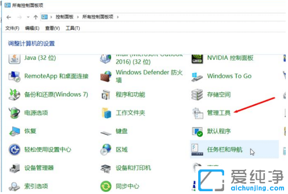
Task: Click the 任务栏和导航 icon
Action: point(197,149)
